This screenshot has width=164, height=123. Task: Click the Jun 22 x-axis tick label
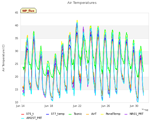(x=77, y=106)
